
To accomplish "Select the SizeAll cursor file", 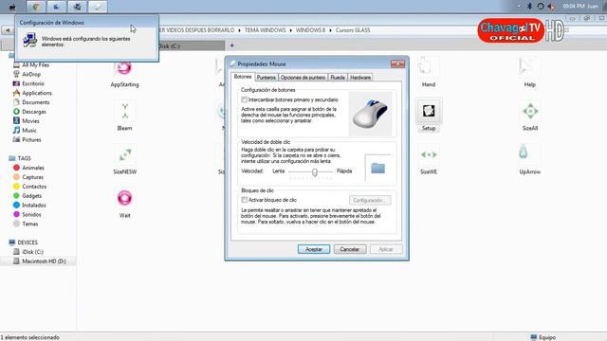I will (x=530, y=116).
